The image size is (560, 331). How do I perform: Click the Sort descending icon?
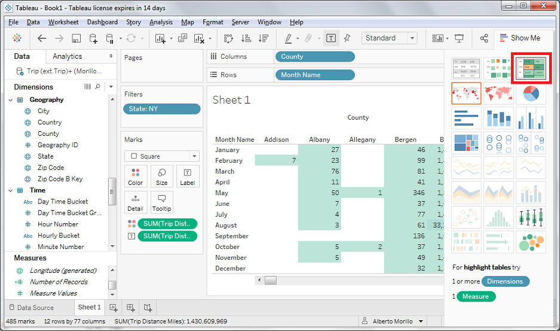(264, 38)
